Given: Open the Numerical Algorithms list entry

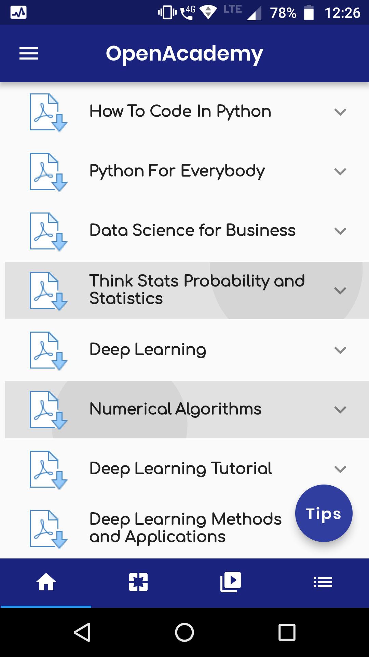Looking at the screenshot, I should [x=187, y=410].
